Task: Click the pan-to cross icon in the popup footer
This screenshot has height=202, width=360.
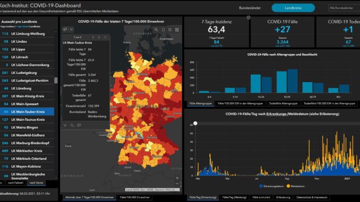Action: coord(65,125)
